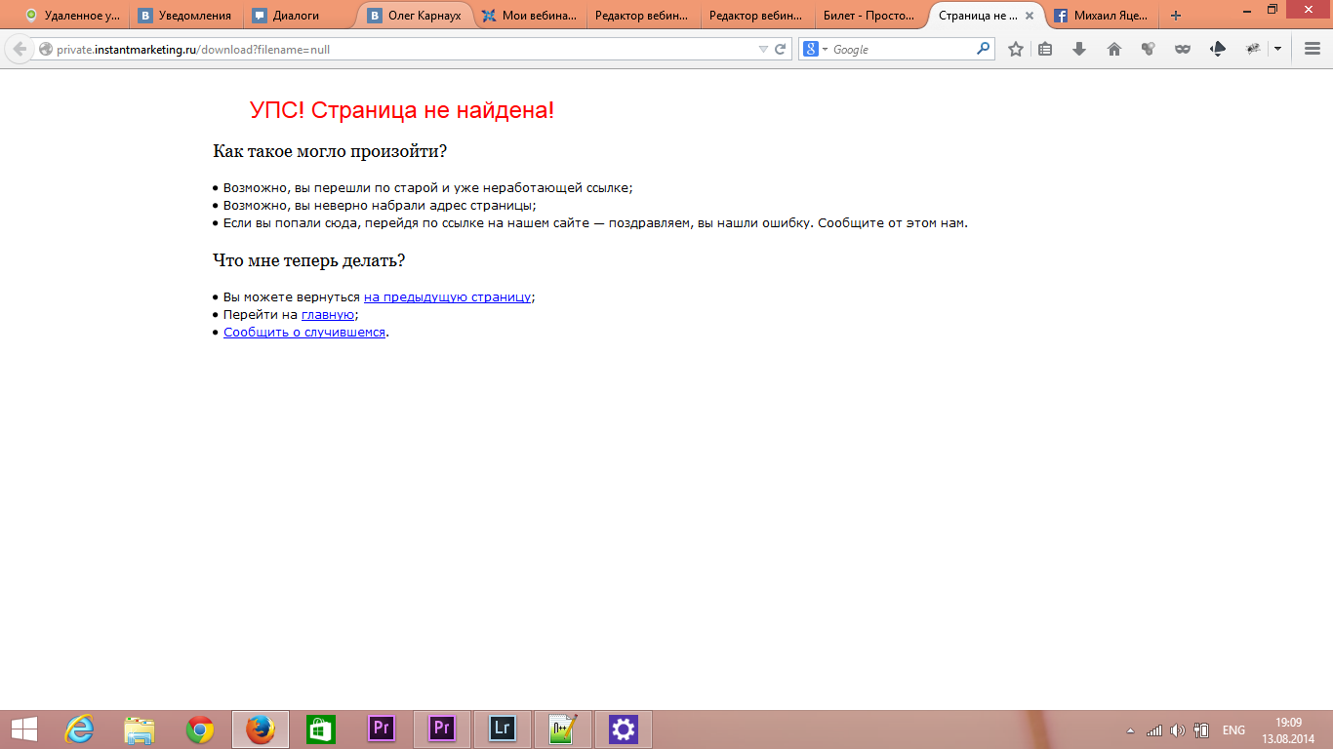Expand the URL bar history dropdown

coord(763,49)
